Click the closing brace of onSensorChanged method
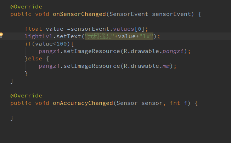This screenshot has width=231, height=143. tap(12, 81)
